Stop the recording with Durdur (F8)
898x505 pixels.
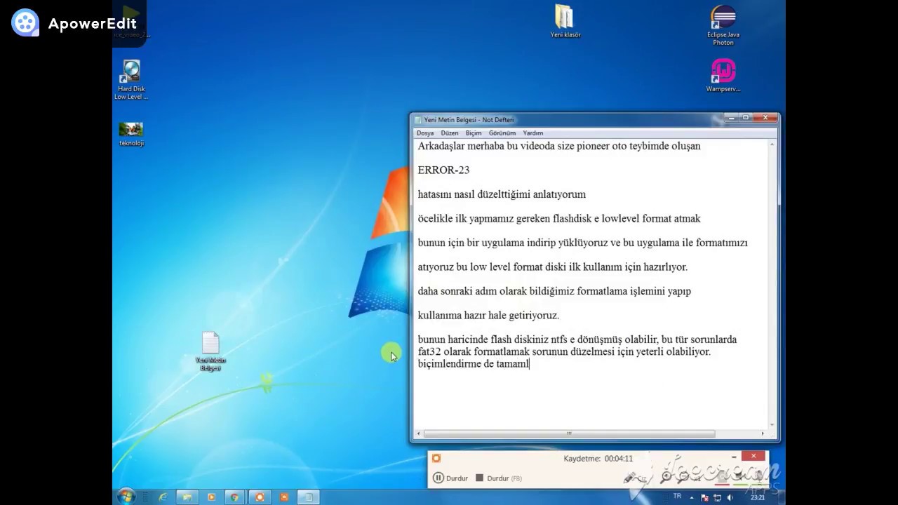[499, 478]
